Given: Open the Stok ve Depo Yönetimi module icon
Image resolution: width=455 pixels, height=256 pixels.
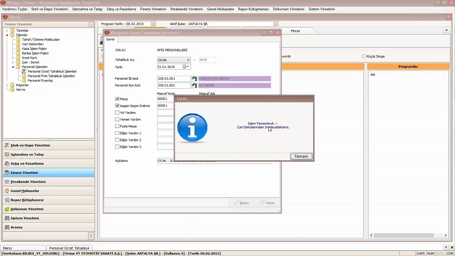Looking at the screenshot, I should (x=7, y=145).
